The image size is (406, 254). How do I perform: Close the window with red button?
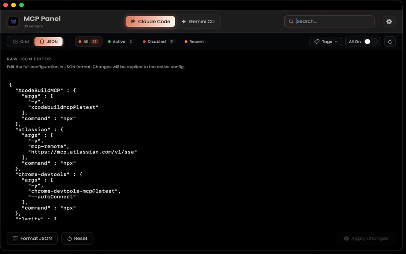pos(6,5)
